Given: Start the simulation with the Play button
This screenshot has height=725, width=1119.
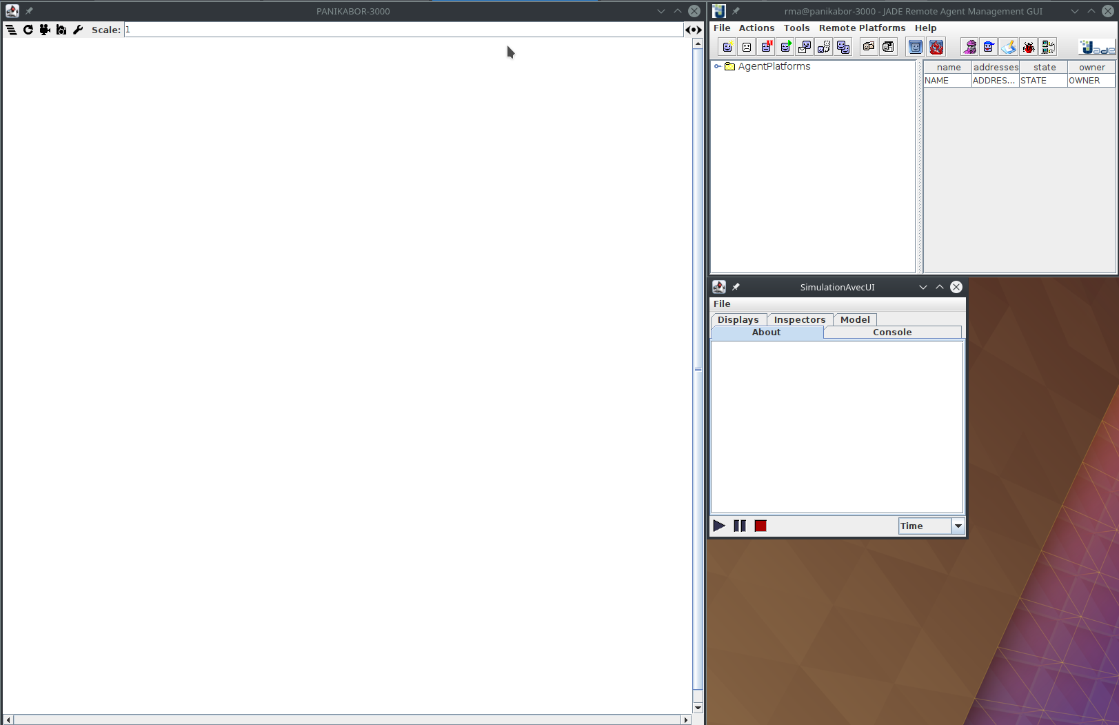Looking at the screenshot, I should tap(719, 526).
